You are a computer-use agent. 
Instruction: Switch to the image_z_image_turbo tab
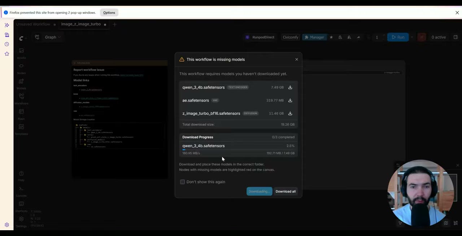coord(81,24)
